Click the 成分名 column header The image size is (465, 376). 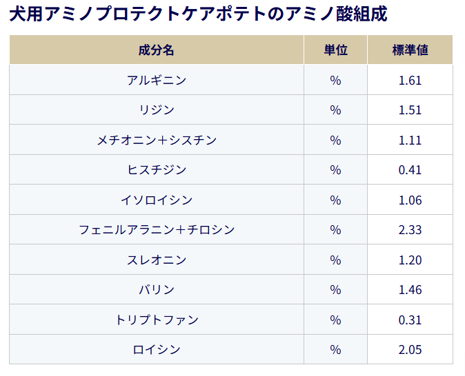point(157,50)
